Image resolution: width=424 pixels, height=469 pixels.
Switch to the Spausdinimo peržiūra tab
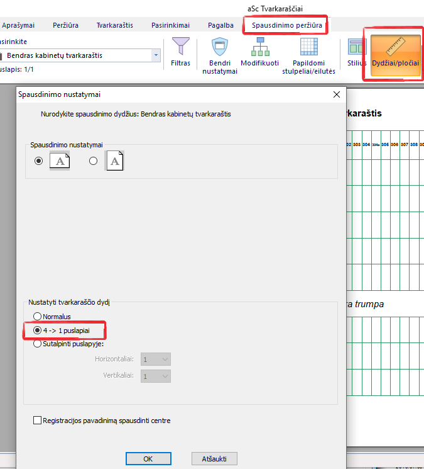287,25
